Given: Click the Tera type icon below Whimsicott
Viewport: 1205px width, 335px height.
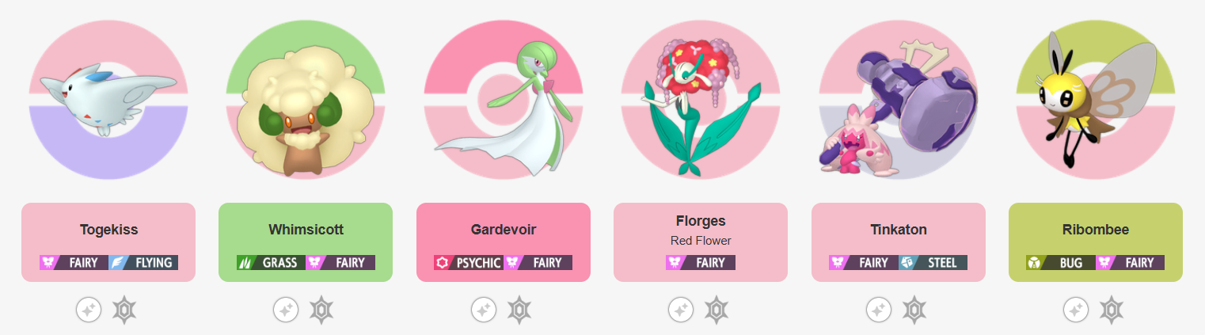Looking at the screenshot, I should pos(321,309).
